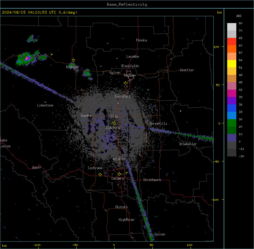
Task: Click the Limestone label
Action: click(x=45, y=105)
